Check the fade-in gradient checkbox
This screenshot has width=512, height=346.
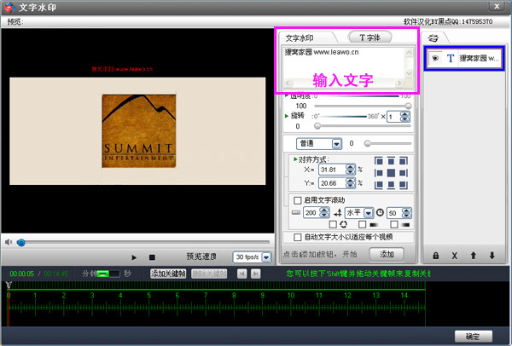click(x=362, y=224)
